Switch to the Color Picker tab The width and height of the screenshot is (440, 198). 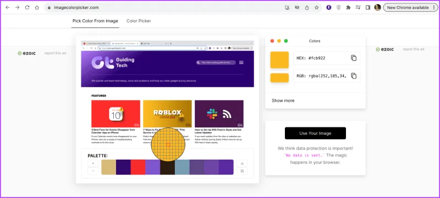pyautogui.click(x=139, y=21)
